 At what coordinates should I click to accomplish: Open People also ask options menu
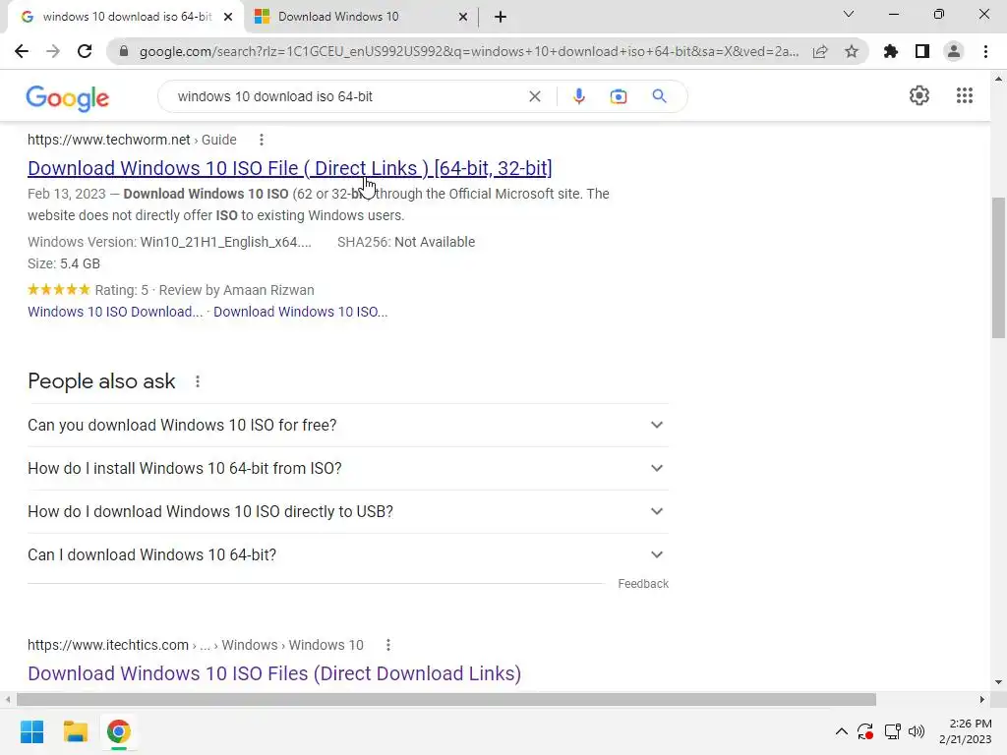[x=198, y=381]
